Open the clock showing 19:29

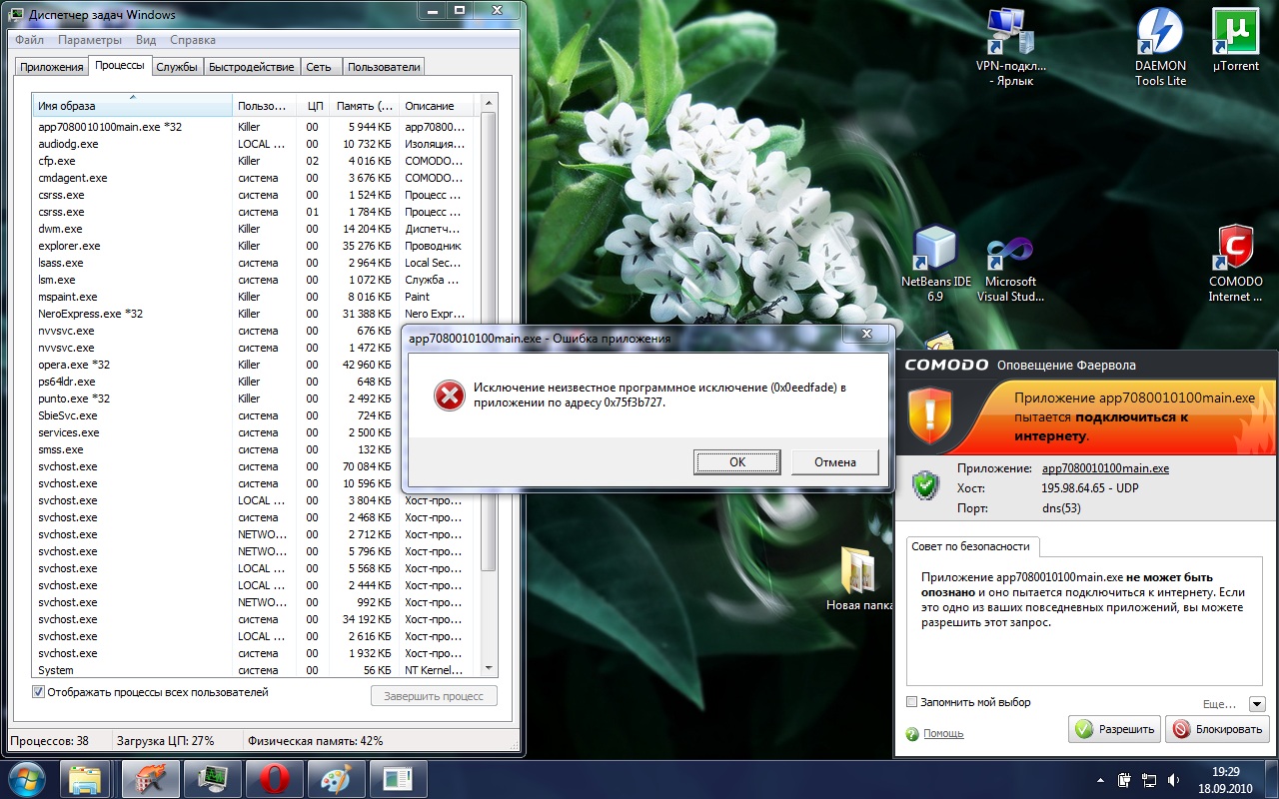[x=1225, y=779]
